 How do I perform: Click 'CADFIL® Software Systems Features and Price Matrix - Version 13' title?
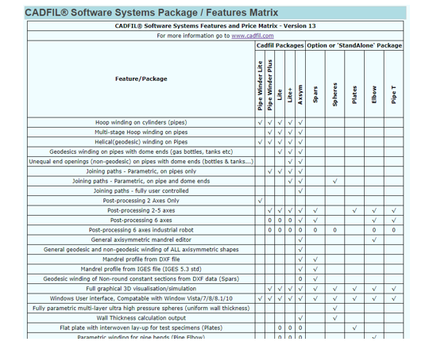point(215,26)
